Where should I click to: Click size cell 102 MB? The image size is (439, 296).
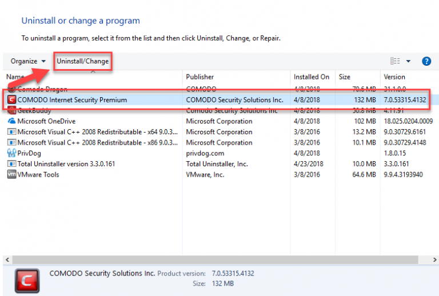coord(365,121)
